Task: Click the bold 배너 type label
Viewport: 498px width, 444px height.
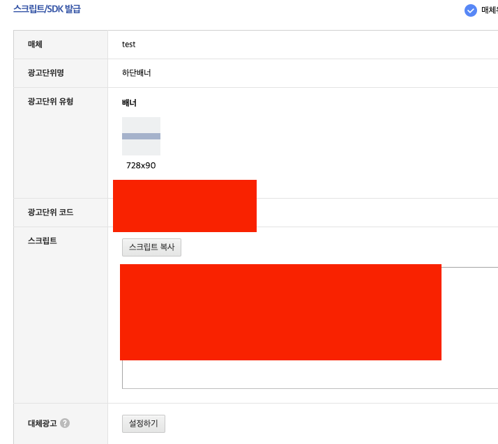Action: [x=129, y=103]
